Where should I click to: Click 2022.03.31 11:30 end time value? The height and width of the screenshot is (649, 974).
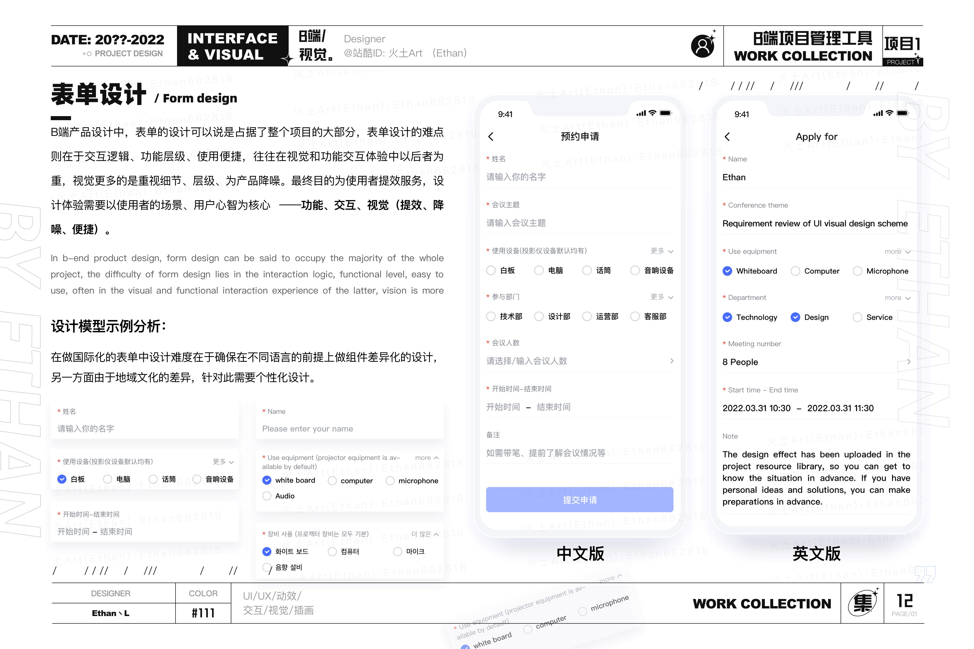pyautogui.click(x=840, y=408)
